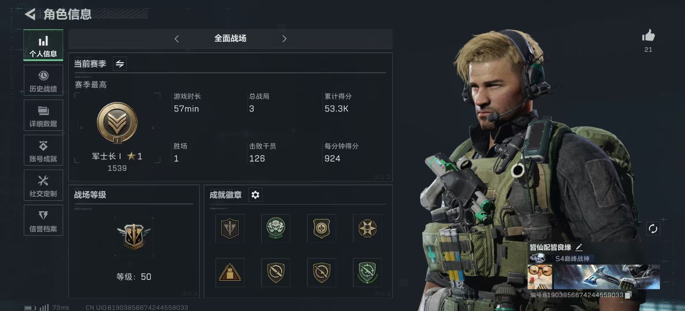The image size is (685, 311).
Task: Open the 个人信息 tab
Action: [x=43, y=45]
